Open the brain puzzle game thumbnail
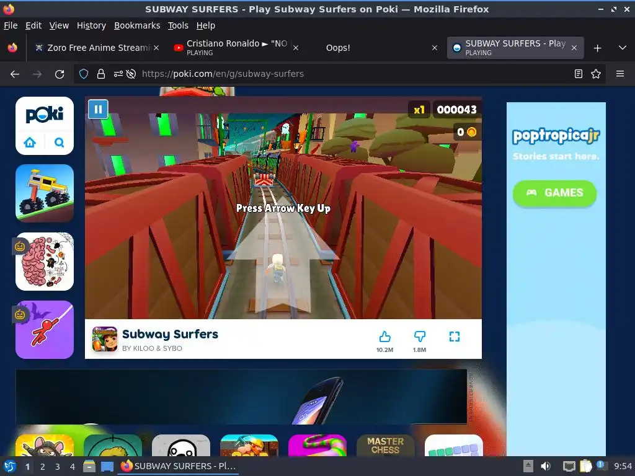This screenshot has height=476, width=635. (45, 262)
